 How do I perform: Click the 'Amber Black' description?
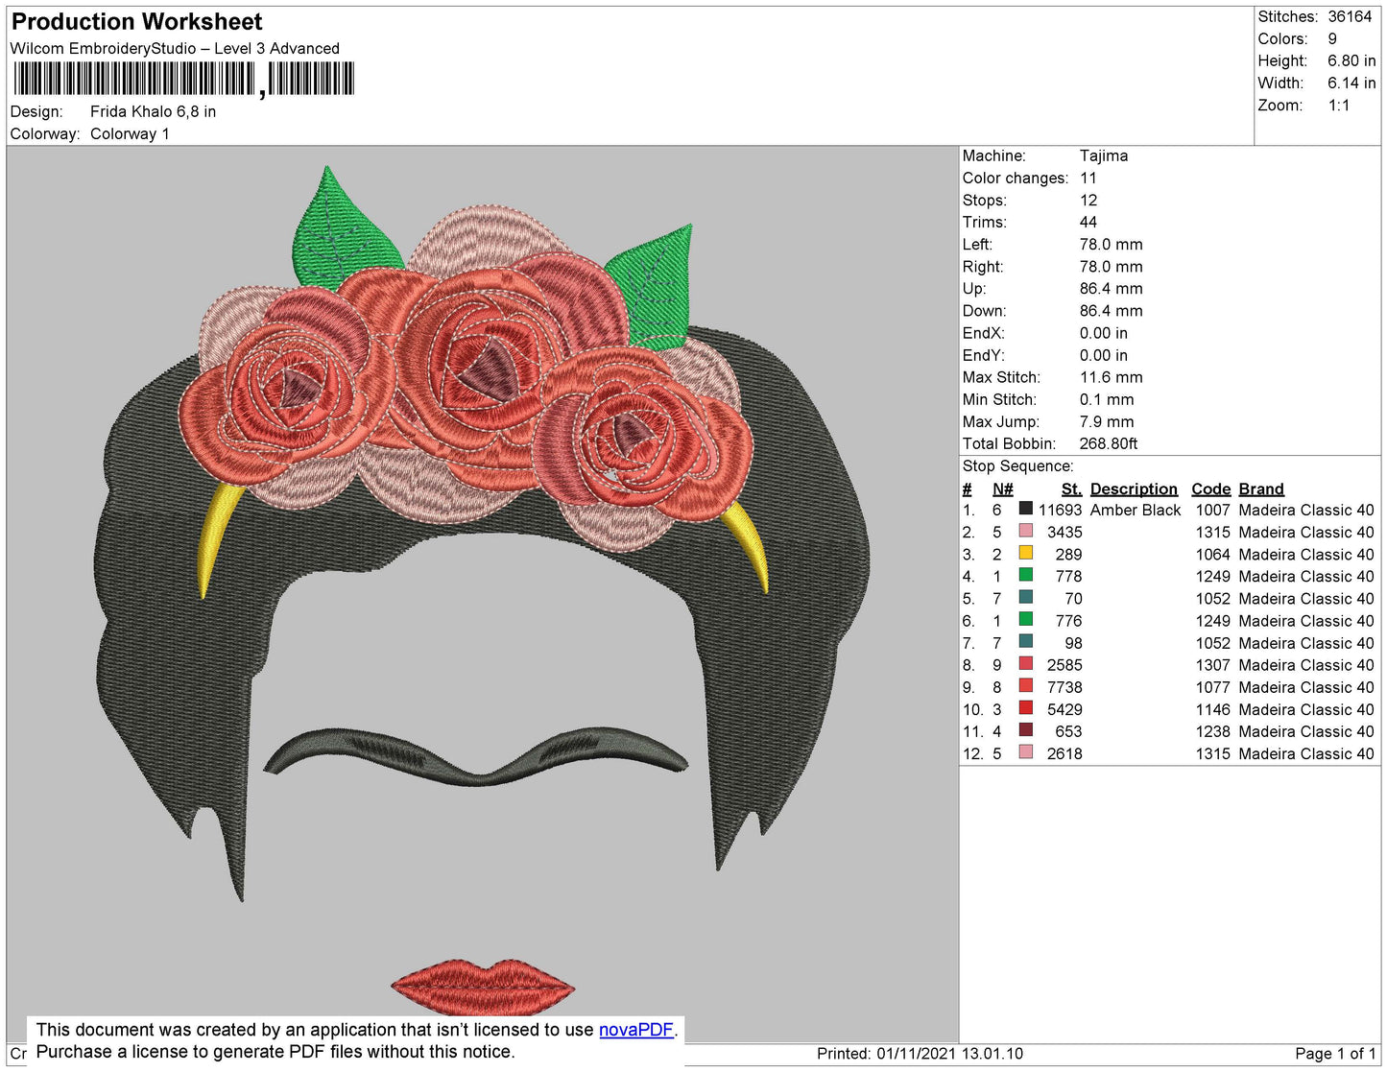click(x=1136, y=510)
